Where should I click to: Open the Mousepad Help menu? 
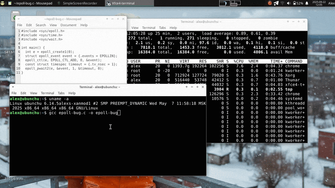point(84,25)
